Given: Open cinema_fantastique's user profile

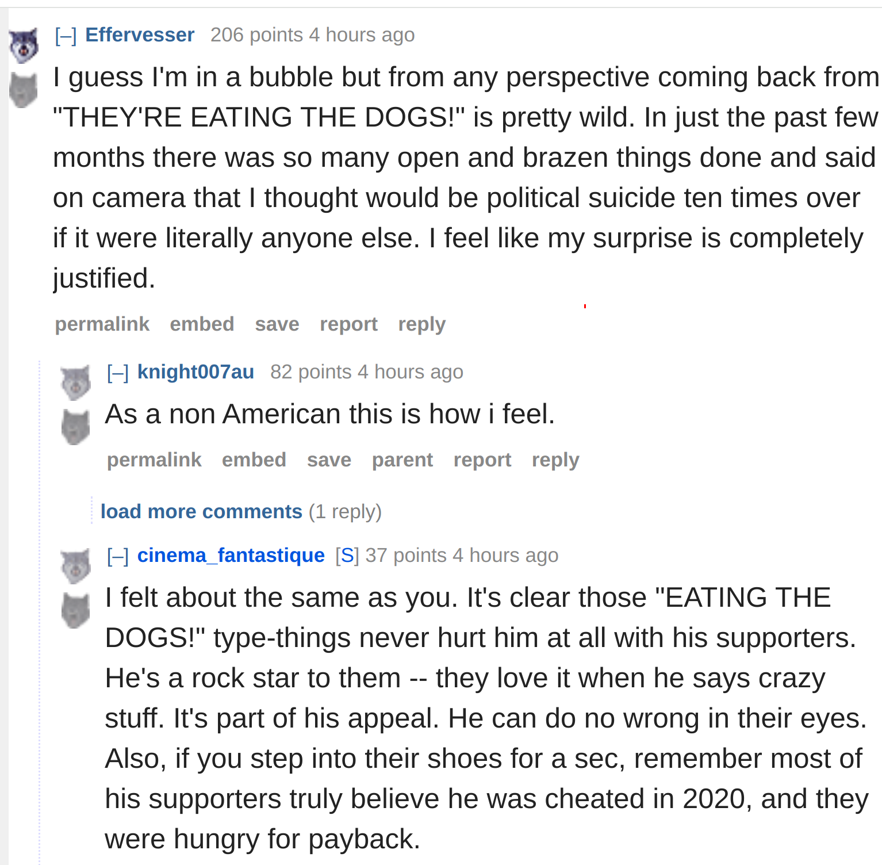Looking at the screenshot, I should (x=231, y=555).
